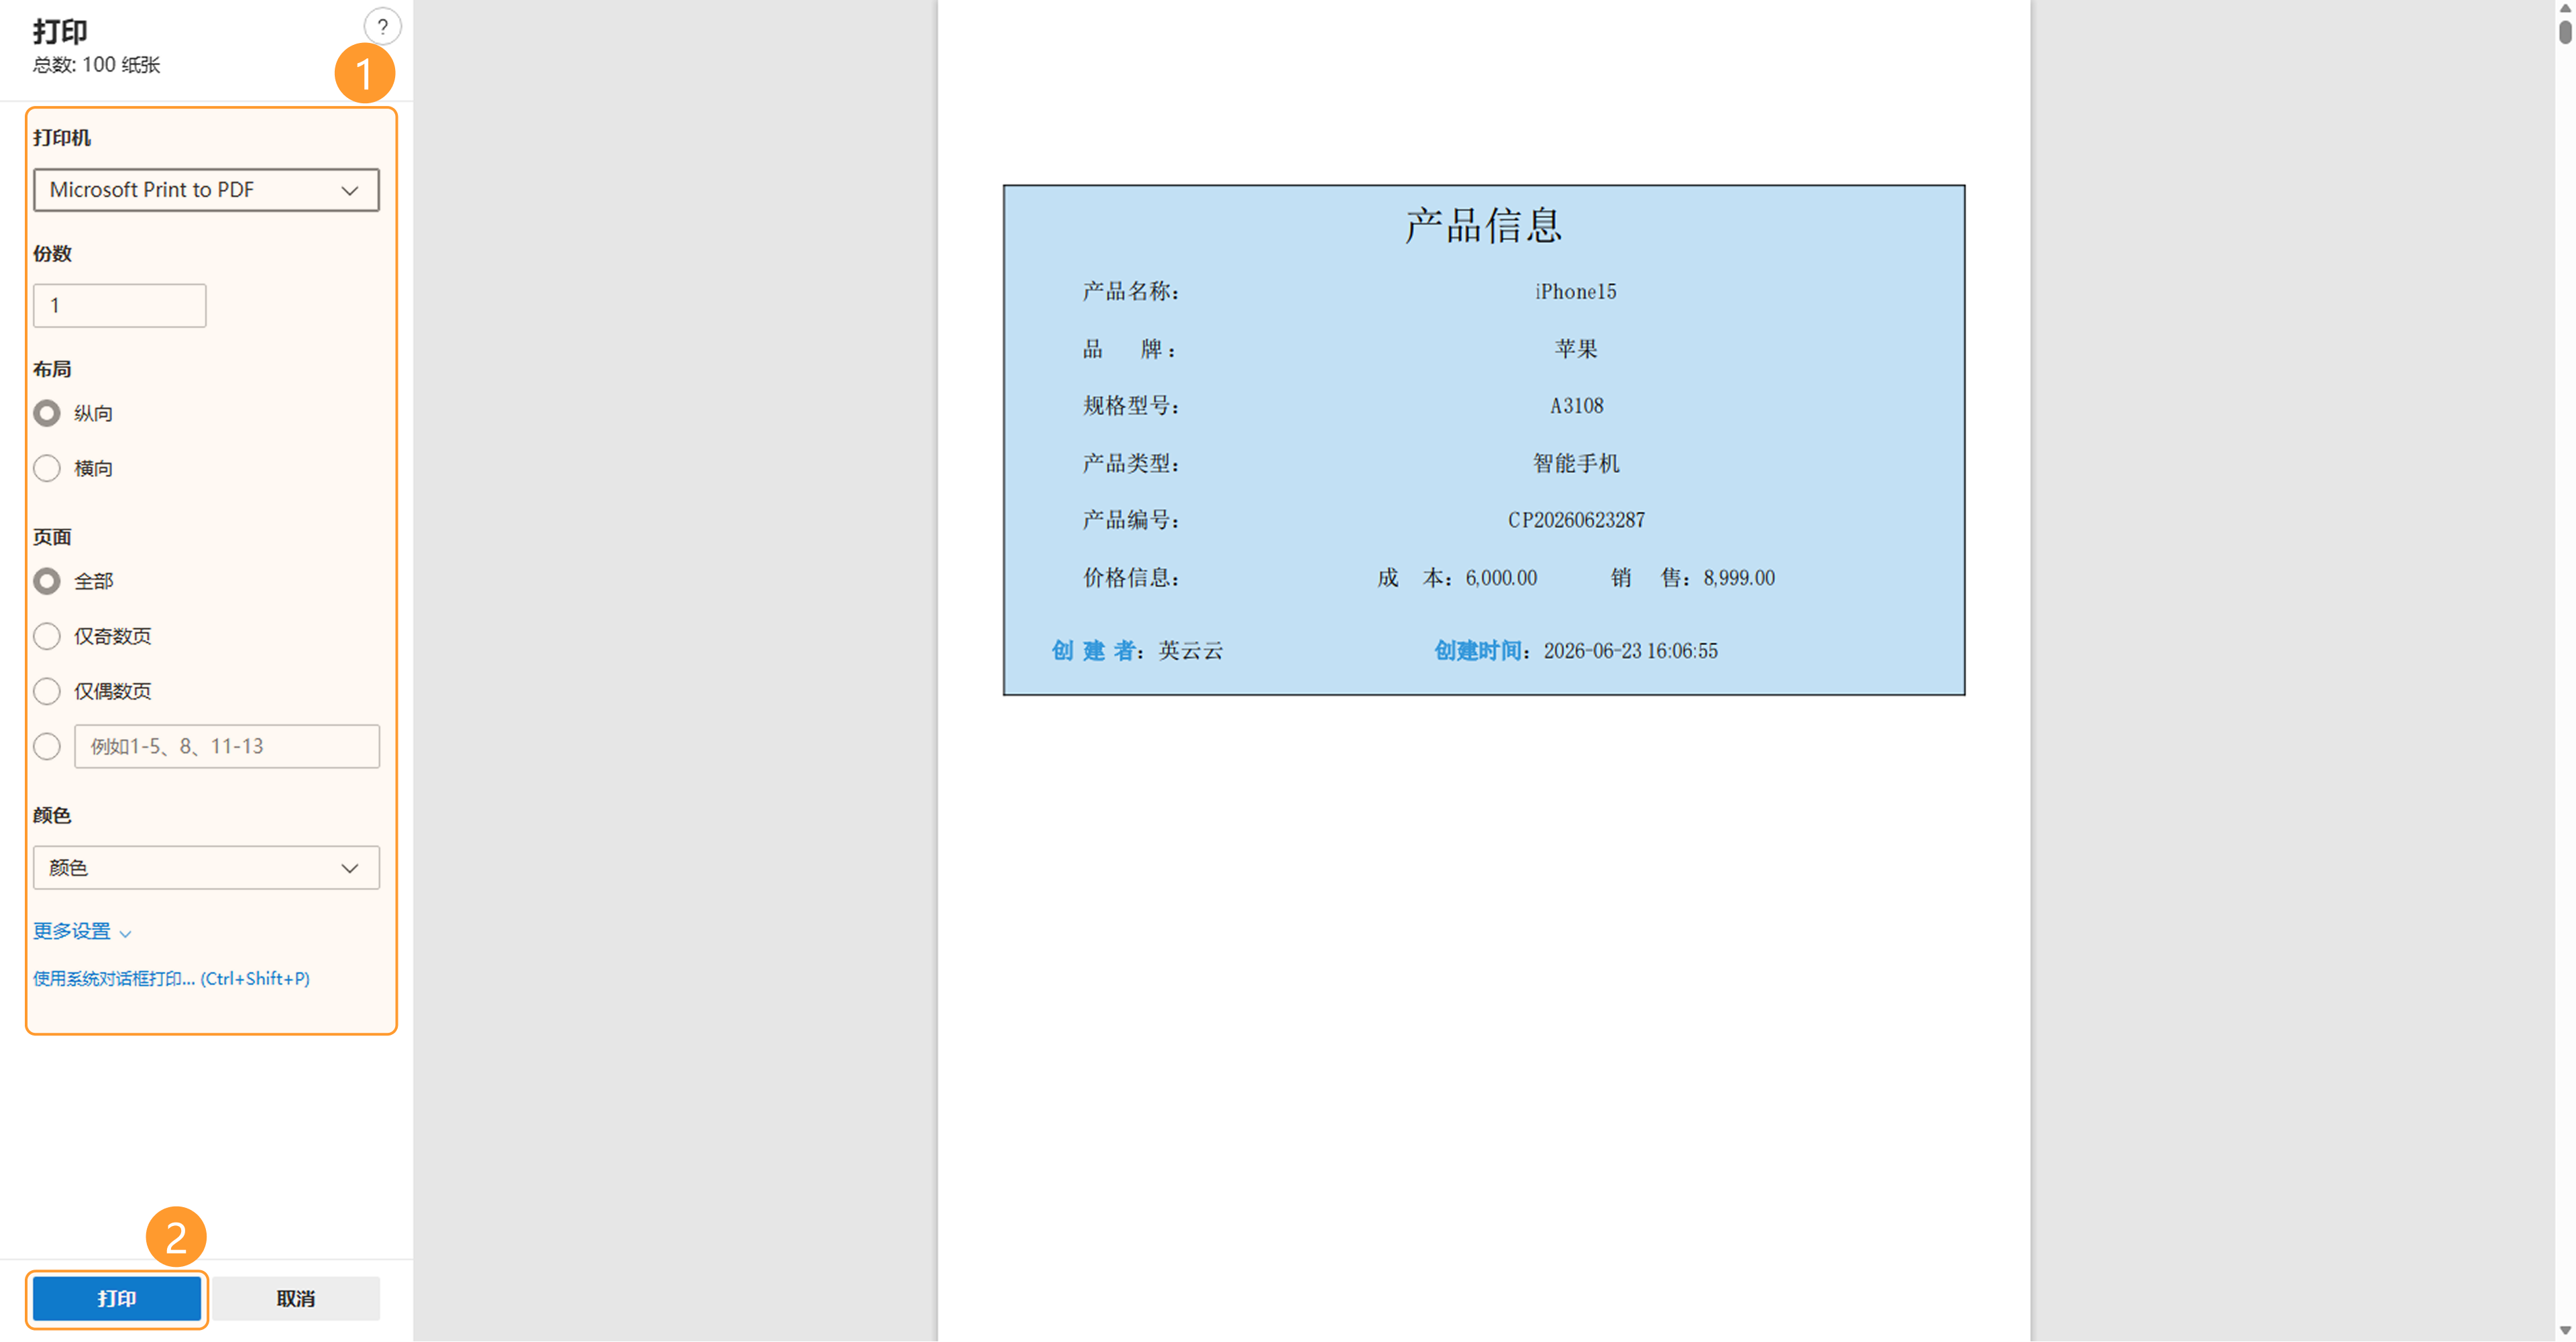This screenshot has width=2576, height=1342.
Task: Click the model value A3108
Action: tap(1577, 406)
